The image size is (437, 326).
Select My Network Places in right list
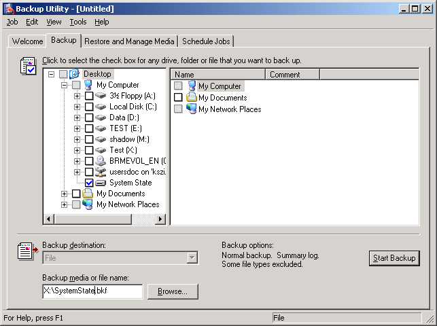(230, 109)
